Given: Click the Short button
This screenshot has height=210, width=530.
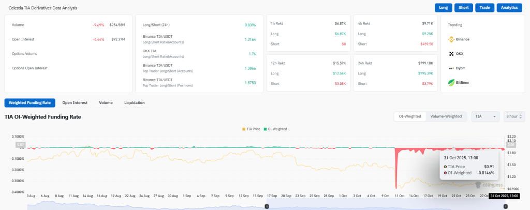Looking at the screenshot, I should coord(463,8).
